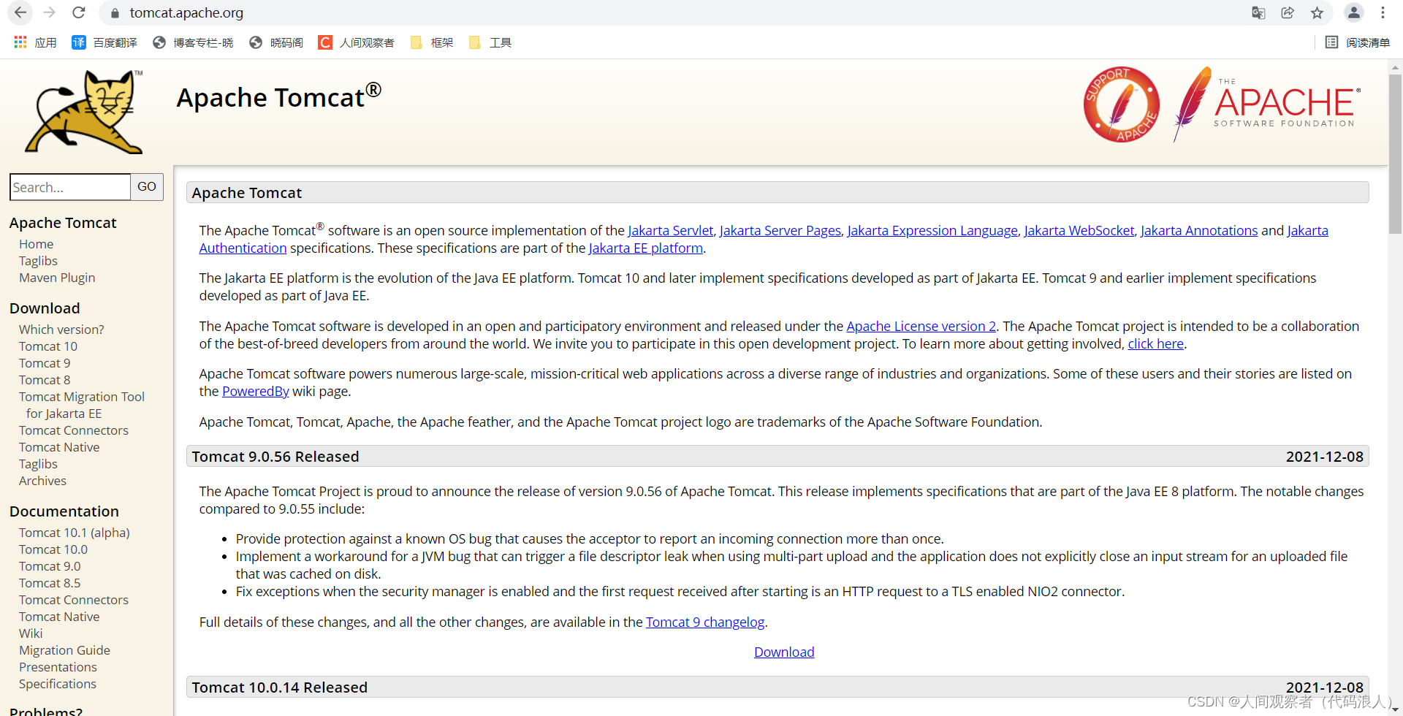Open Tomcat 9.0 documentation link

click(x=50, y=566)
